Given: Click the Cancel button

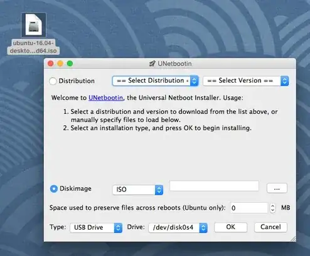Looking at the screenshot, I should point(270,227).
